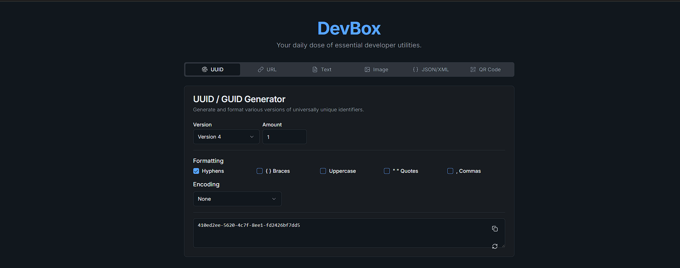Viewport: 680px width, 268px height.
Task: Click the generated UUID output text area
Action: (349, 233)
